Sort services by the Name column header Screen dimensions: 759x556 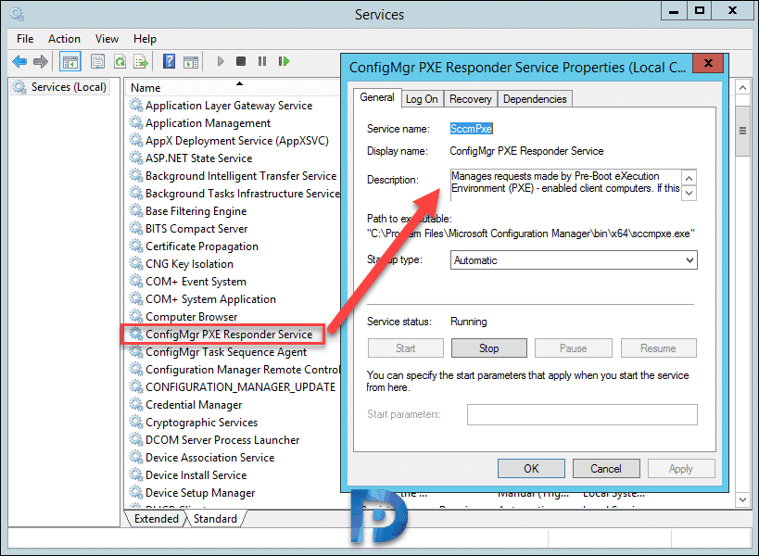pyautogui.click(x=233, y=88)
